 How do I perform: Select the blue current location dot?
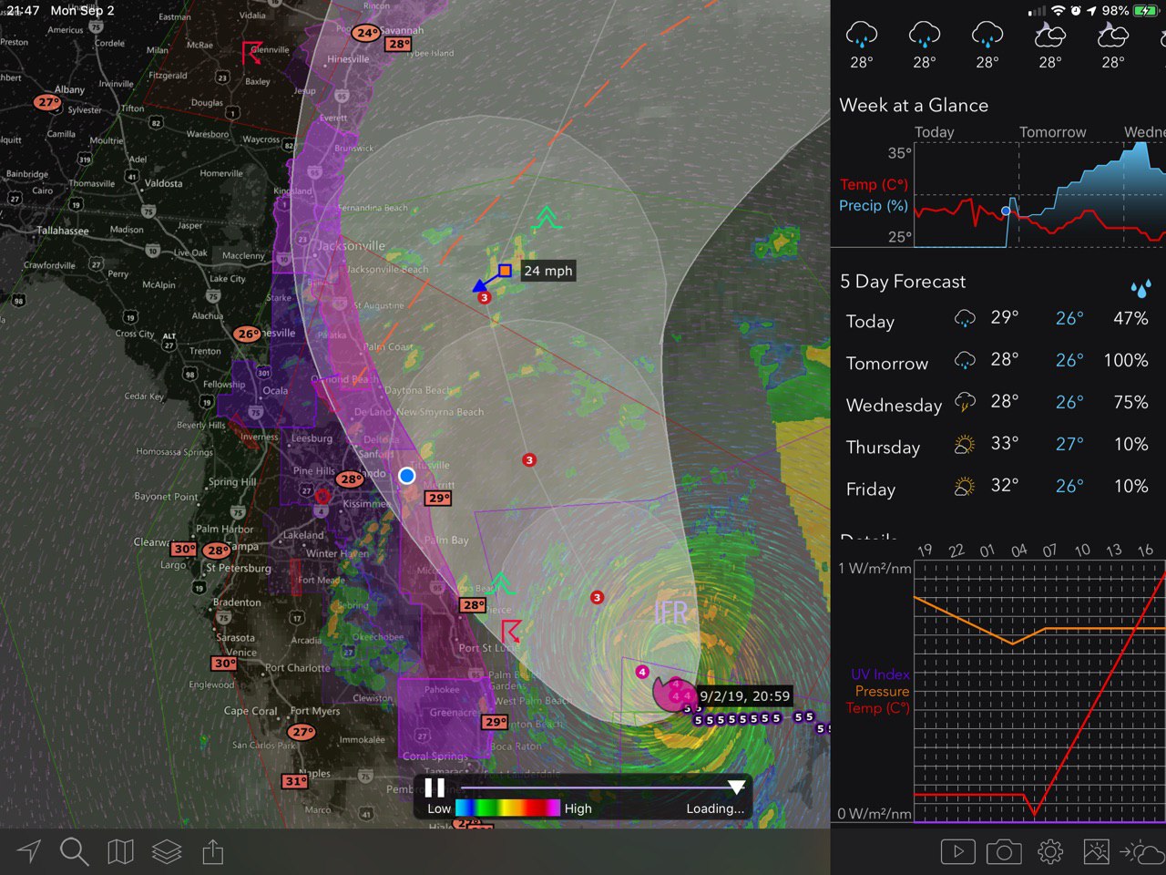coord(407,476)
